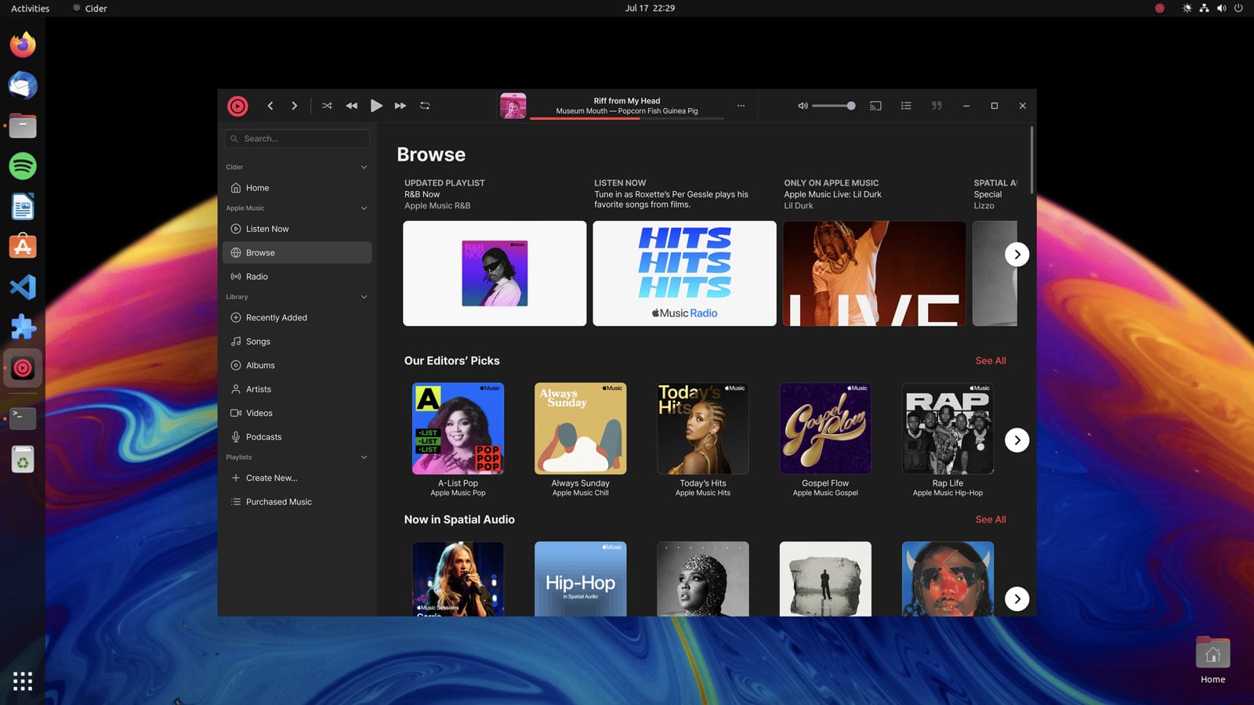Go back with the left chevron
1254x705 pixels.
click(270, 106)
